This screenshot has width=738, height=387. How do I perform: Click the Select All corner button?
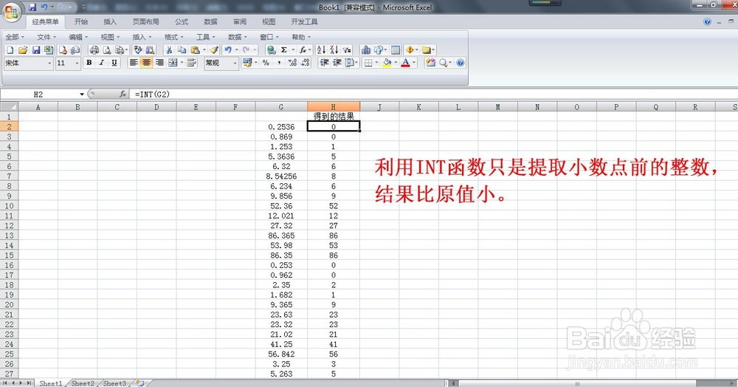[x=9, y=107]
